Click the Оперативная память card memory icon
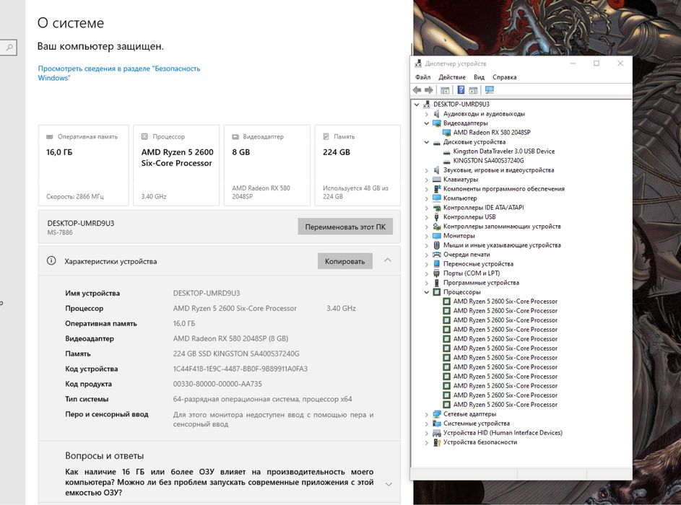 click(x=50, y=136)
